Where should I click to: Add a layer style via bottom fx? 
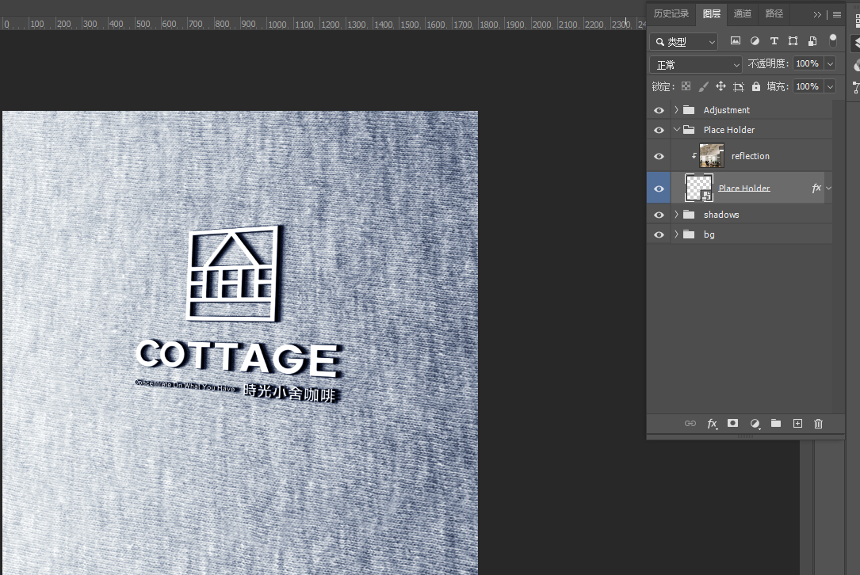(712, 424)
